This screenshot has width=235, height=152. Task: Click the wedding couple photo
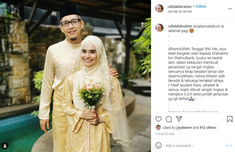[x=76, y=76]
